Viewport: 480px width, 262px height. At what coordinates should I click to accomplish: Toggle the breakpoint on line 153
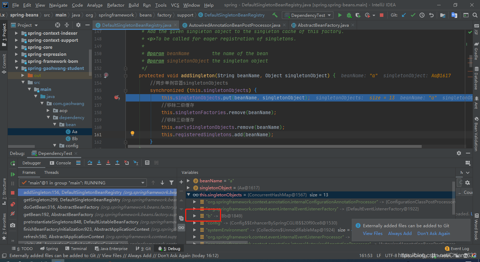[x=106, y=76]
